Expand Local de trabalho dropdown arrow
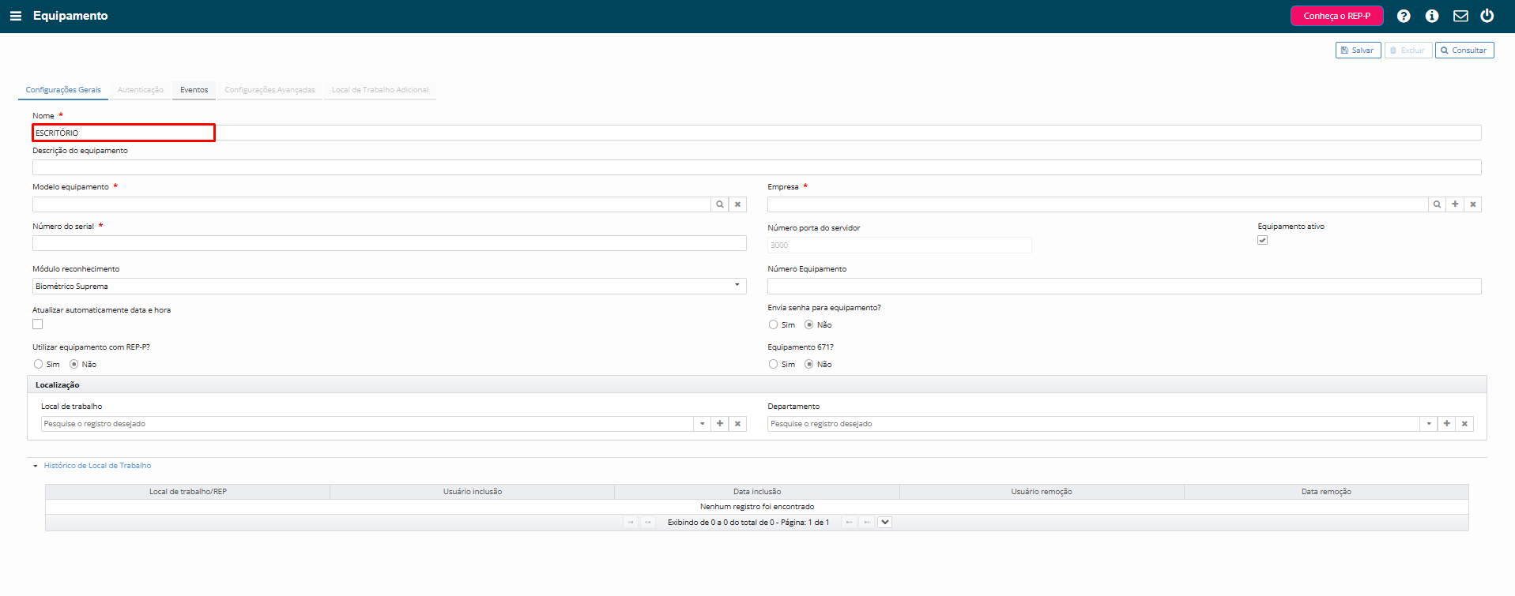 coord(703,424)
